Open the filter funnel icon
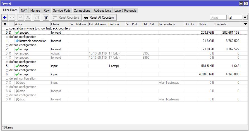The width and height of the screenshot is (249, 131). click(46, 18)
